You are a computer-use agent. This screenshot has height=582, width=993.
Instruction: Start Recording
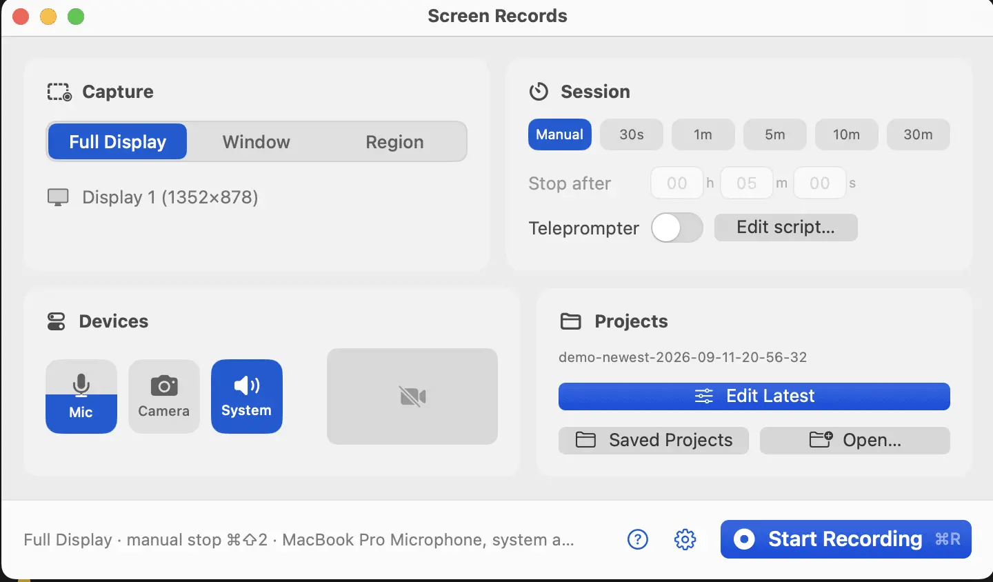(846, 539)
